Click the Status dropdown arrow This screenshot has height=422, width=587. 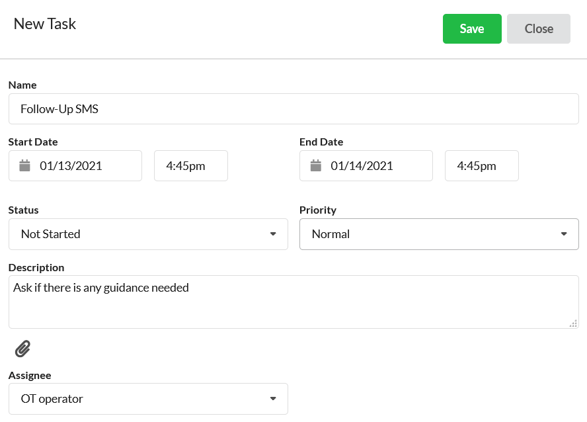[x=273, y=234]
